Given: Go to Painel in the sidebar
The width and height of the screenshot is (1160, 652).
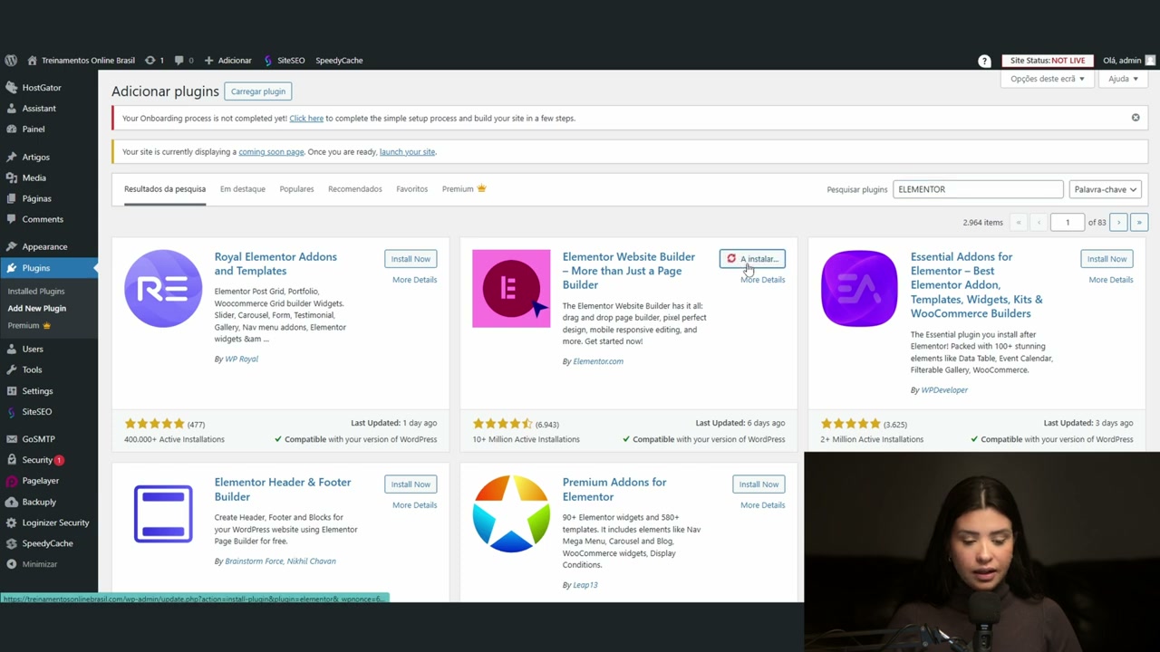Looking at the screenshot, I should click(x=34, y=129).
